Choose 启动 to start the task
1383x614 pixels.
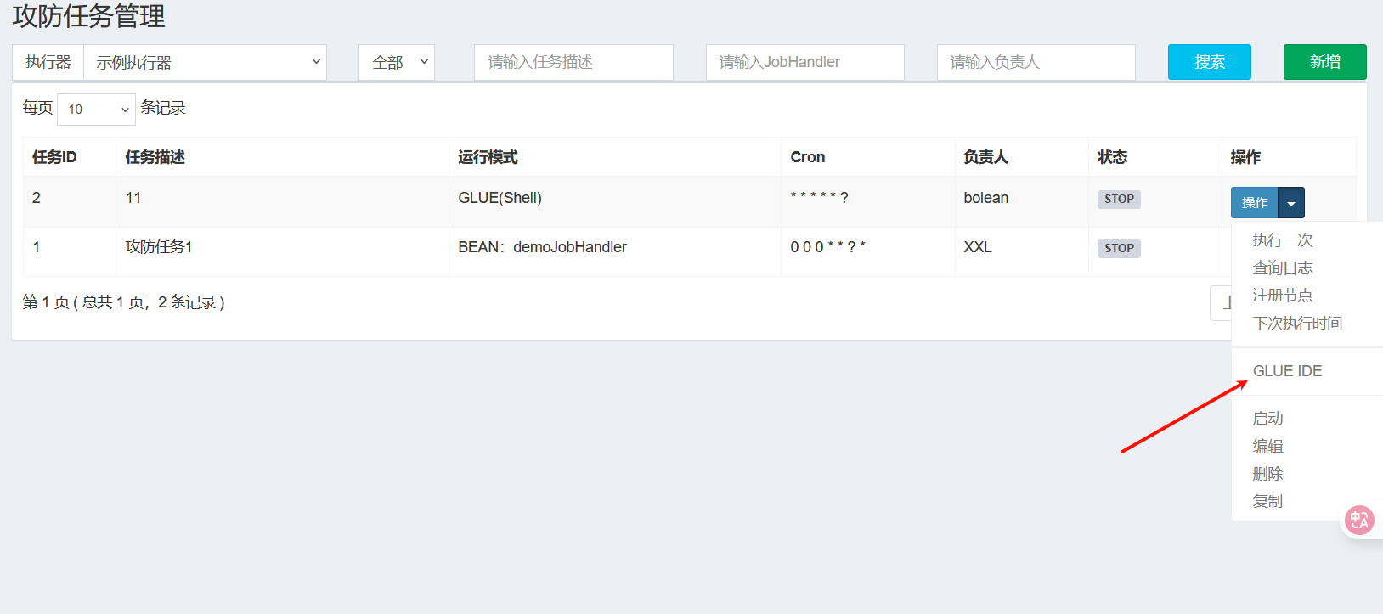(1267, 419)
